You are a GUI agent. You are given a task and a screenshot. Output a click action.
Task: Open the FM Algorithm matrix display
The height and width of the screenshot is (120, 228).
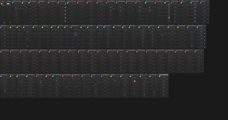[x=75, y=34]
